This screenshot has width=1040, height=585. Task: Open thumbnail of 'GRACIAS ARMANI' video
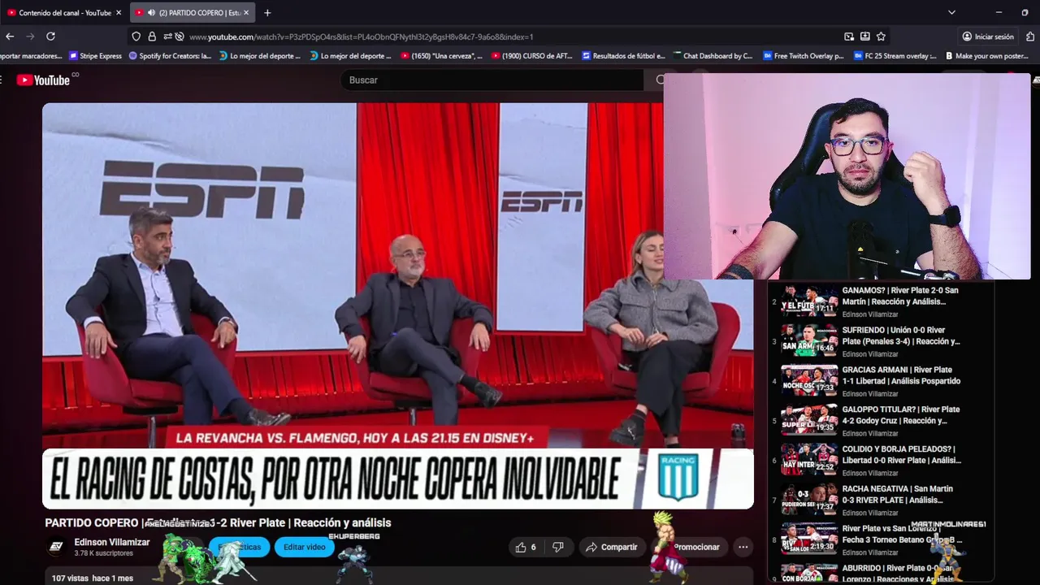[809, 380]
